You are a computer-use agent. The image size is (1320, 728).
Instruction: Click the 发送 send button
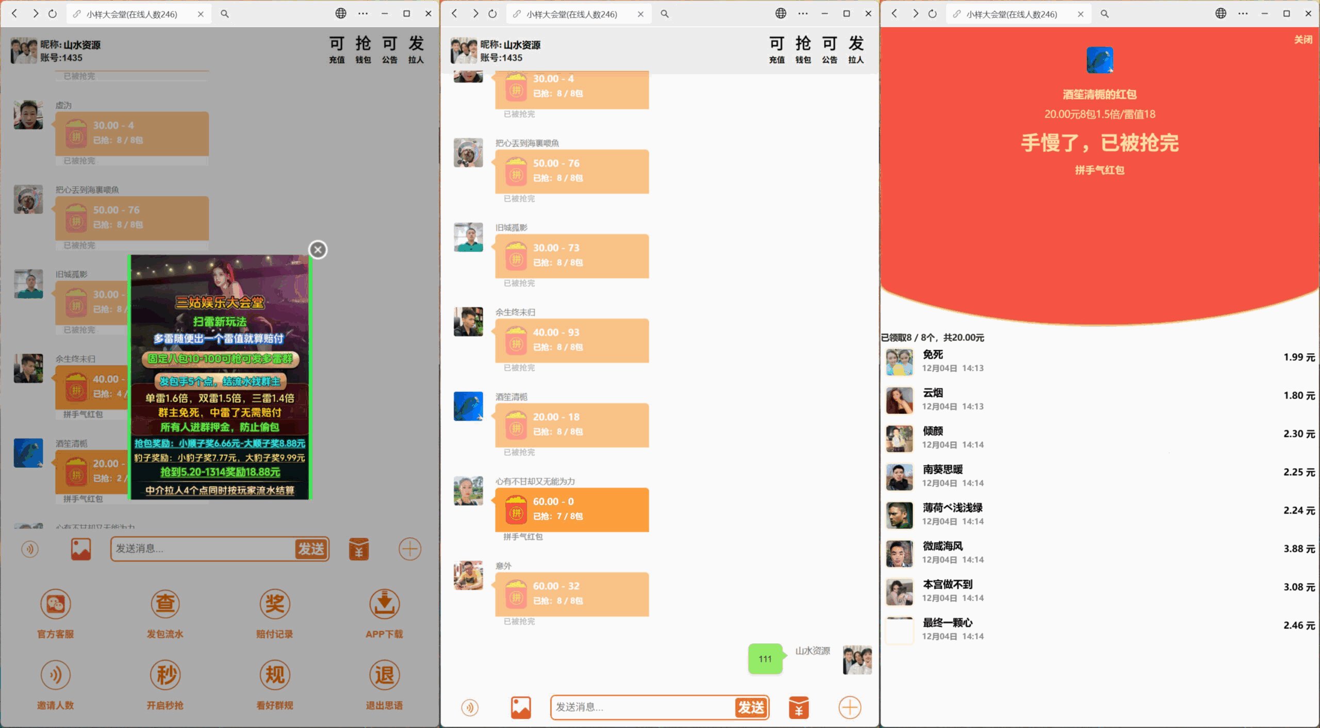(x=311, y=549)
